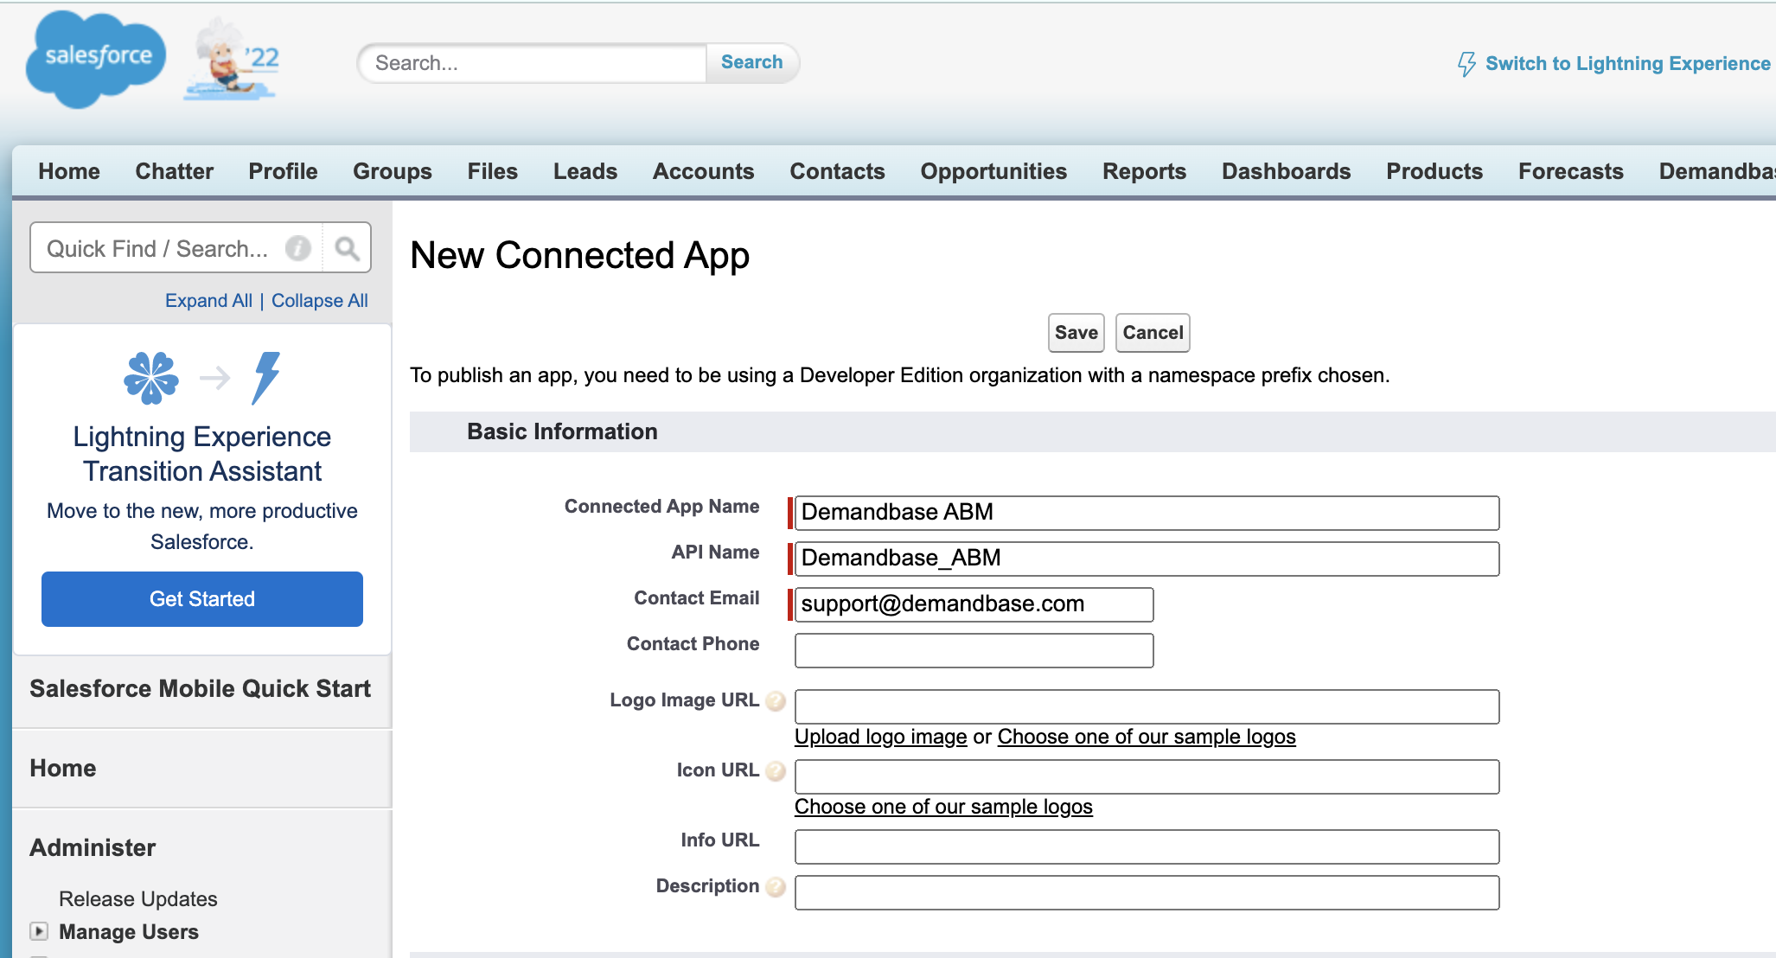The height and width of the screenshot is (958, 1776).
Task: Click the Lightning bolt icon beside Switch link
Action: click(x=1466, y=64)
